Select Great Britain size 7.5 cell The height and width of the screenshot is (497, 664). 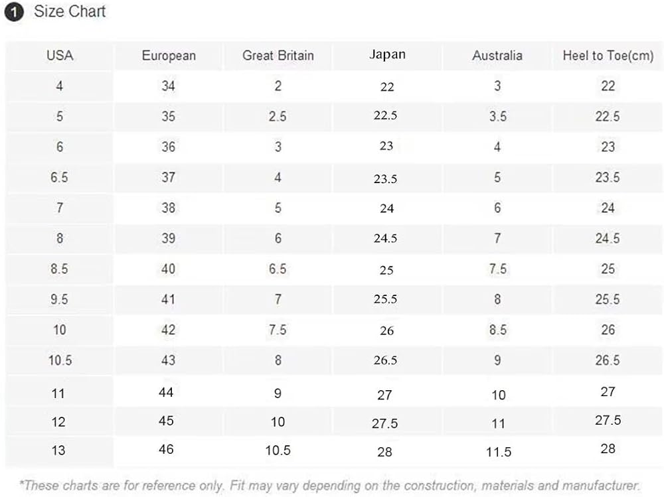tap(278, 330)
